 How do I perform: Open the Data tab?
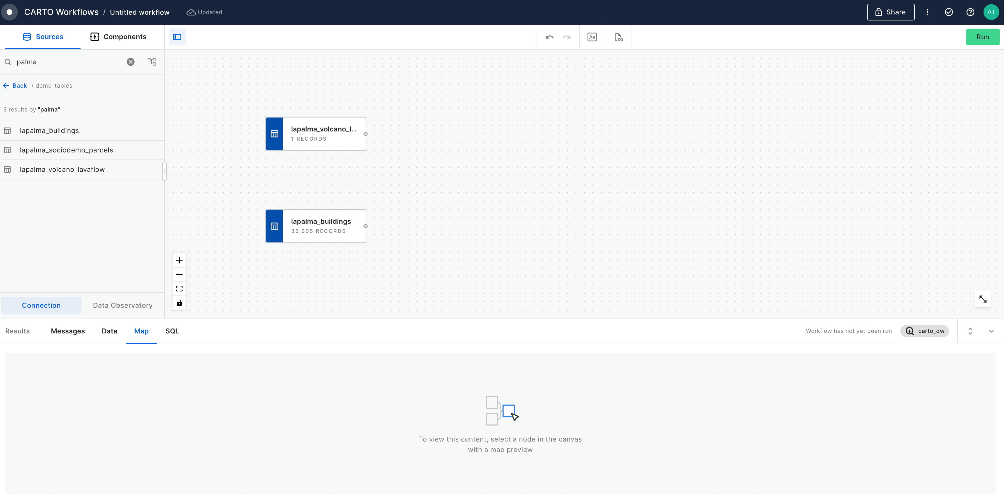coord(110,331)
